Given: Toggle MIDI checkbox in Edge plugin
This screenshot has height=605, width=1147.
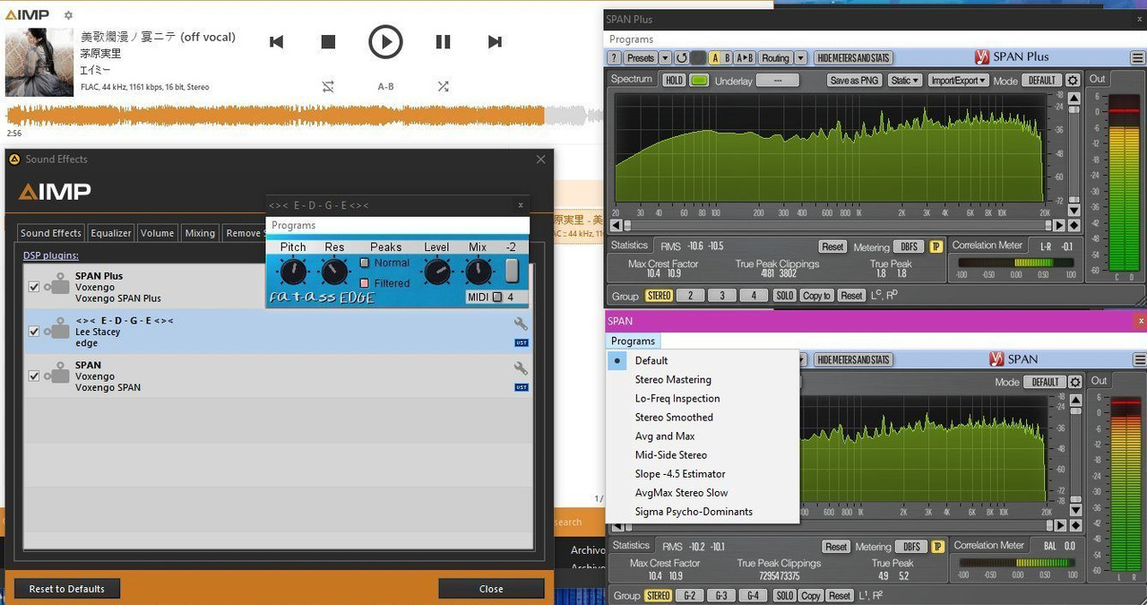Looking at the screenshot, I should click(x=497, y=298).
